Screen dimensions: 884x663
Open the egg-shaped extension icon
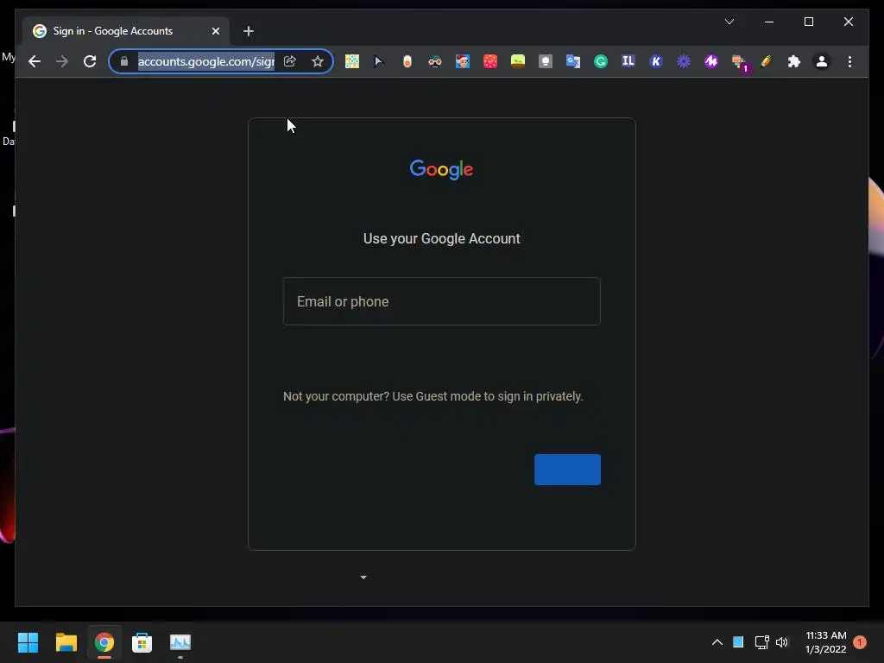[x=407, y=61]
